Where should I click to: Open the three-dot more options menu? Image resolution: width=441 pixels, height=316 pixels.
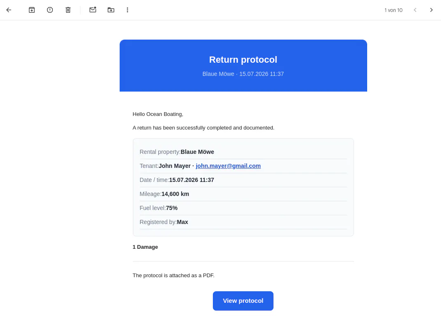pyautogui.click(x=127, y=10)
